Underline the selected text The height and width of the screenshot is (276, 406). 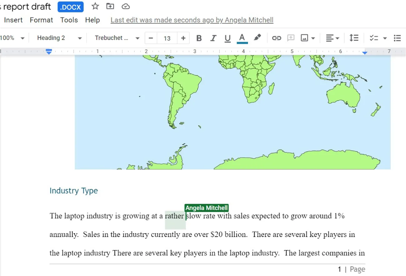(228, 38)
